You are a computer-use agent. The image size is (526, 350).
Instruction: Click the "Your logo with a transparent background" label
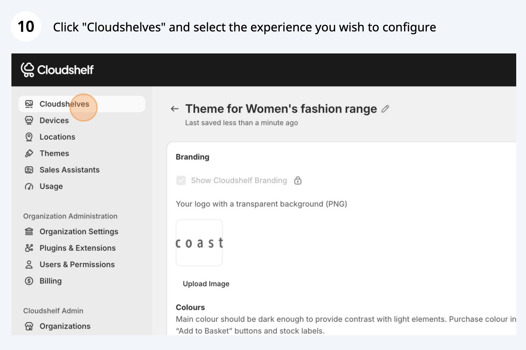point(261,204)
